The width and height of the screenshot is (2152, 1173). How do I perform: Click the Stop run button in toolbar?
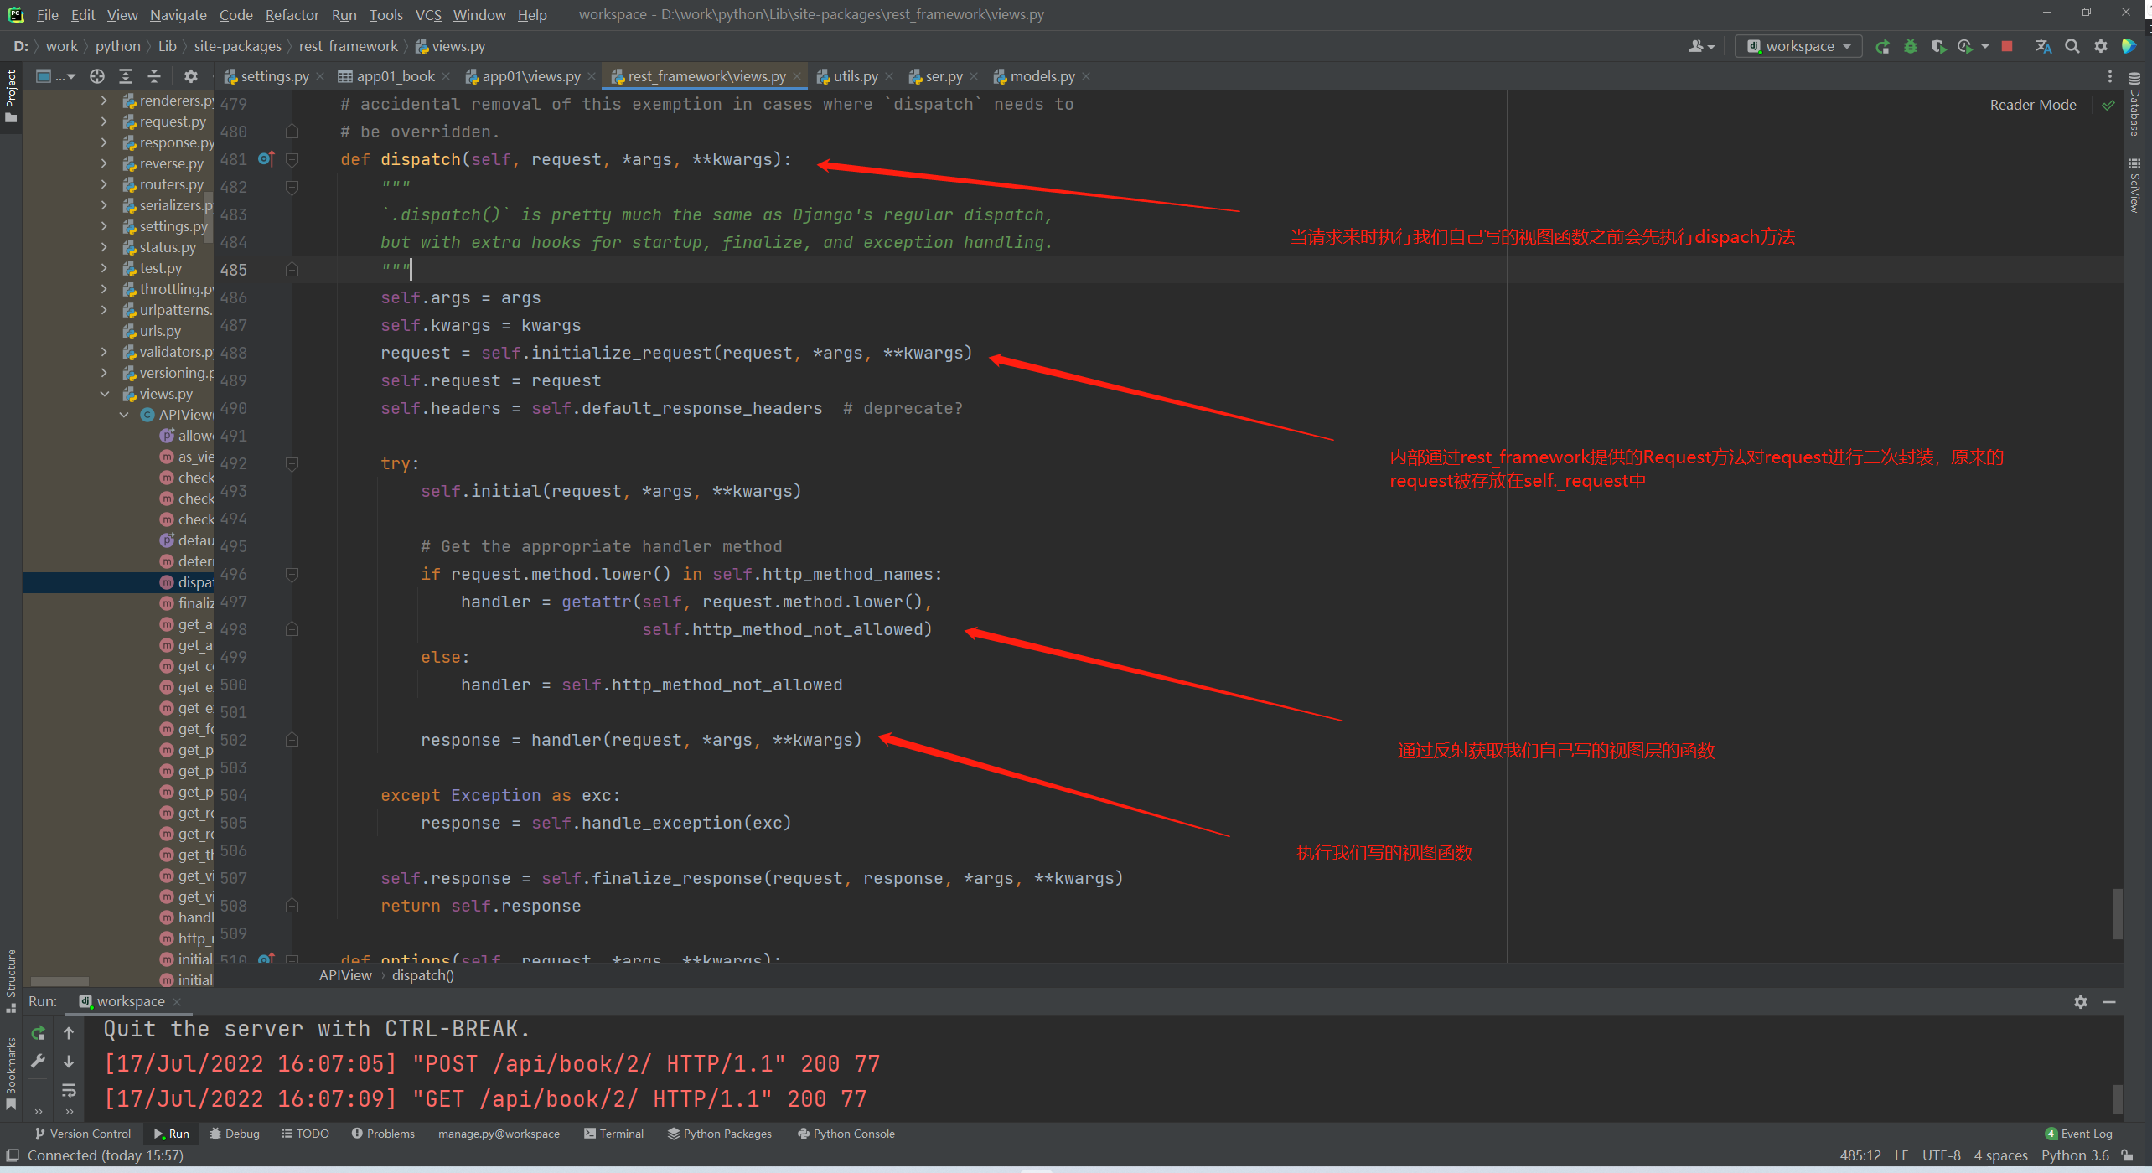[x=2007, y=46]
